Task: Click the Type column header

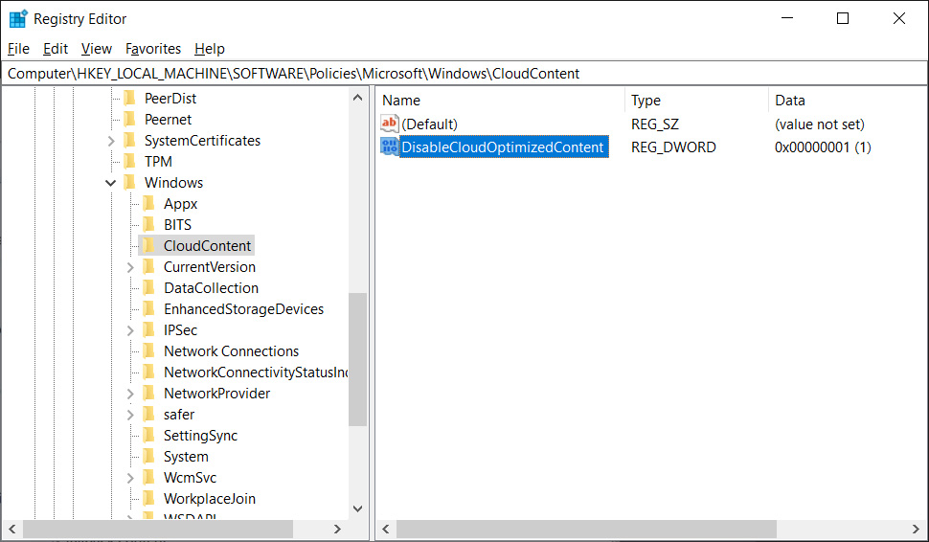Action: point(697,101)
